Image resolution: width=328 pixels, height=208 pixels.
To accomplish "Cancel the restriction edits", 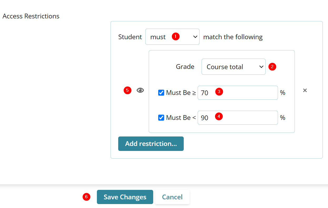I will 172,197.
